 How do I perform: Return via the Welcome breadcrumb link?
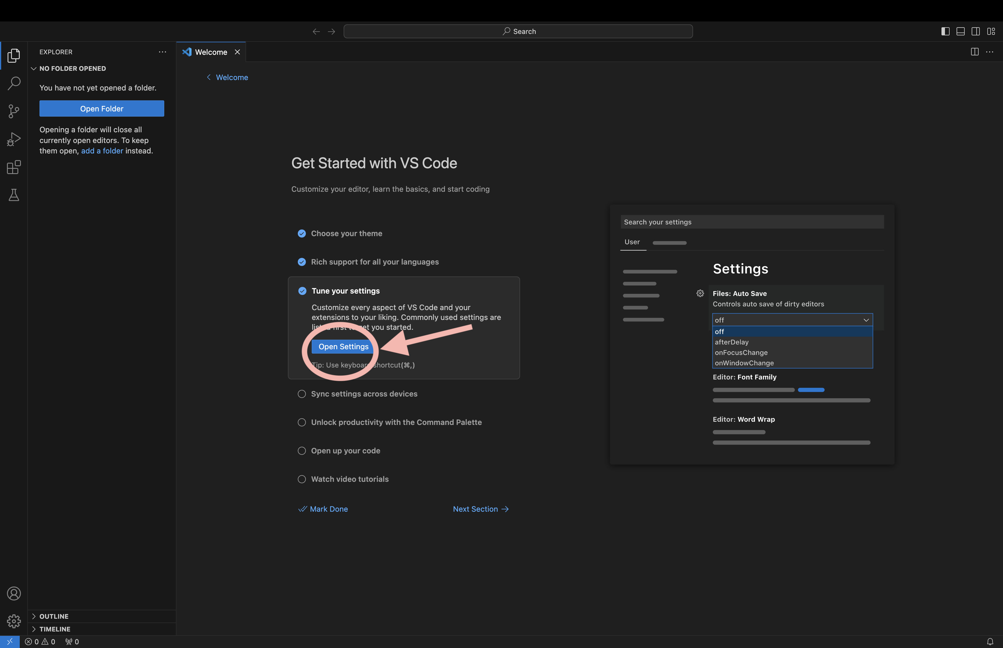click(x=227, y=77)
